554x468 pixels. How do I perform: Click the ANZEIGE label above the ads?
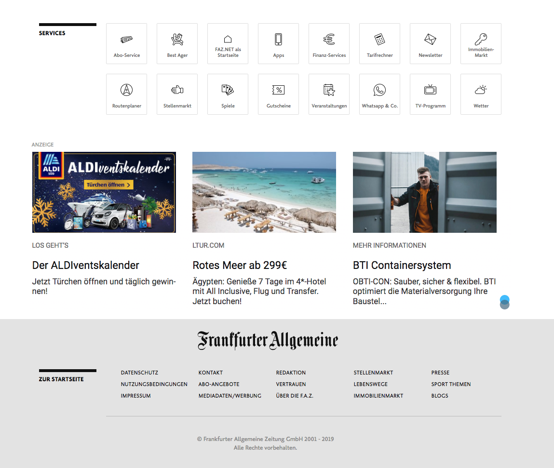[x=42, y=145]
